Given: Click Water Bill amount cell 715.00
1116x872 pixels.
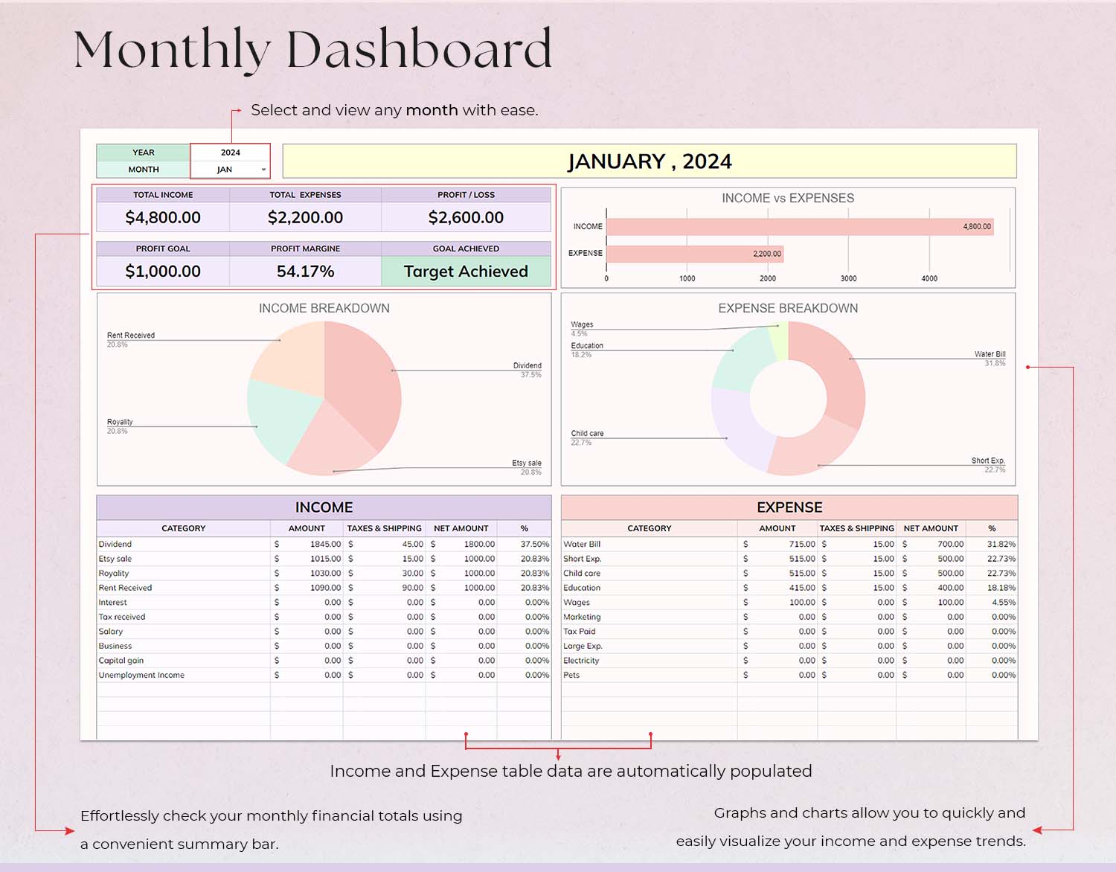Looking at the screenshot, I should pos(777,544).
